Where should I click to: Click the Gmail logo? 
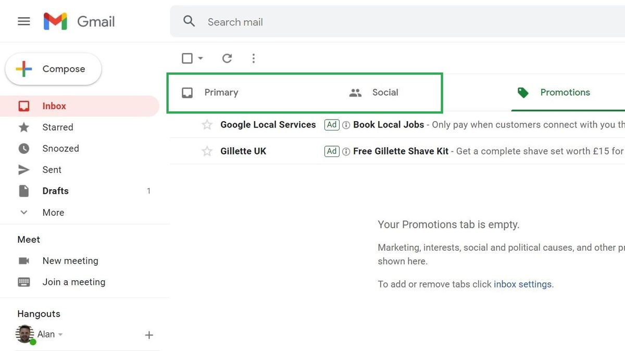(x=79, y=21)
